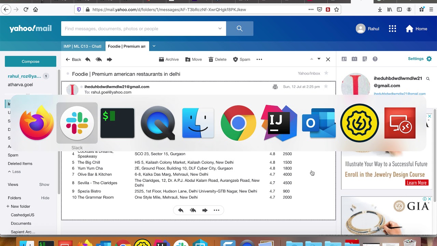Screen dimensions: 437x246
Task: Go to next message down arrow
Action: pyautogui.click(x=319, y=59)
